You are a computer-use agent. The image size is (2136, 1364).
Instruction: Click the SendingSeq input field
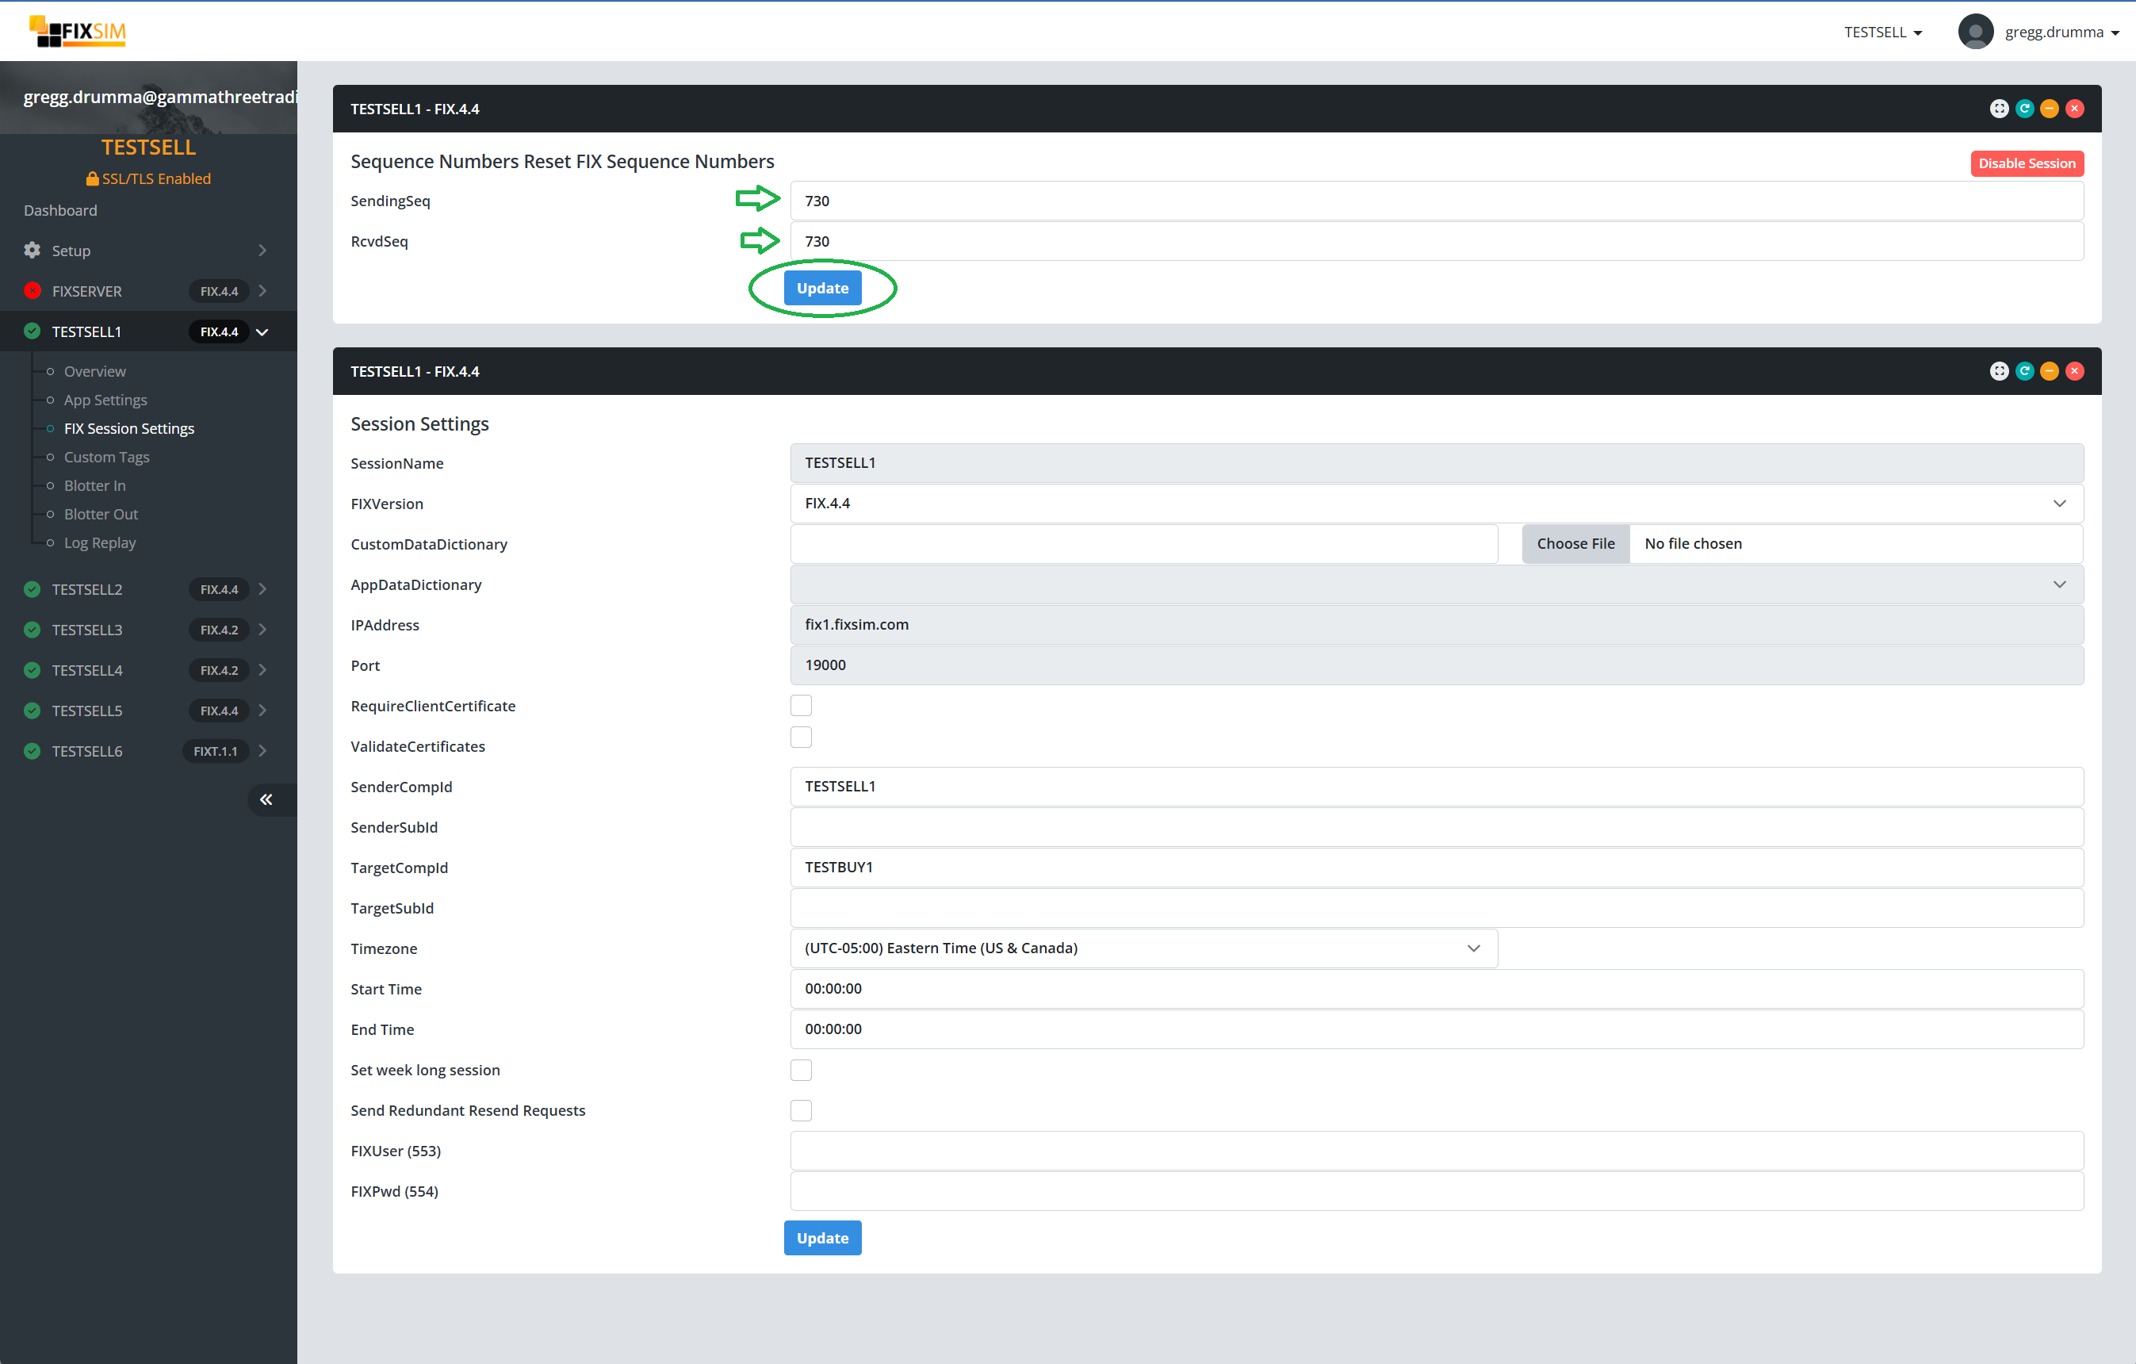point(1436,201)
